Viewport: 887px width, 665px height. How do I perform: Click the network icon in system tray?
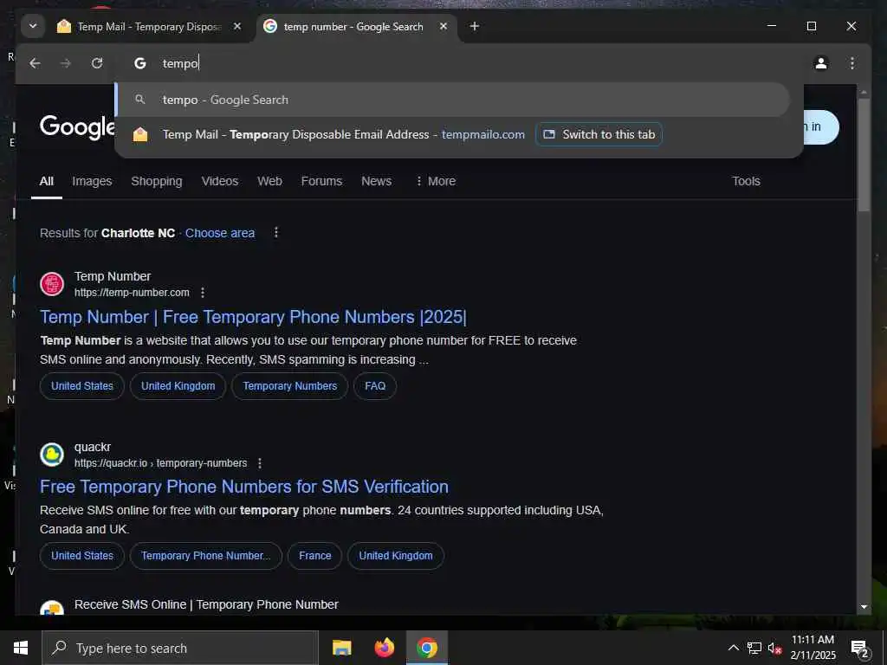click(x=754, y=648)
